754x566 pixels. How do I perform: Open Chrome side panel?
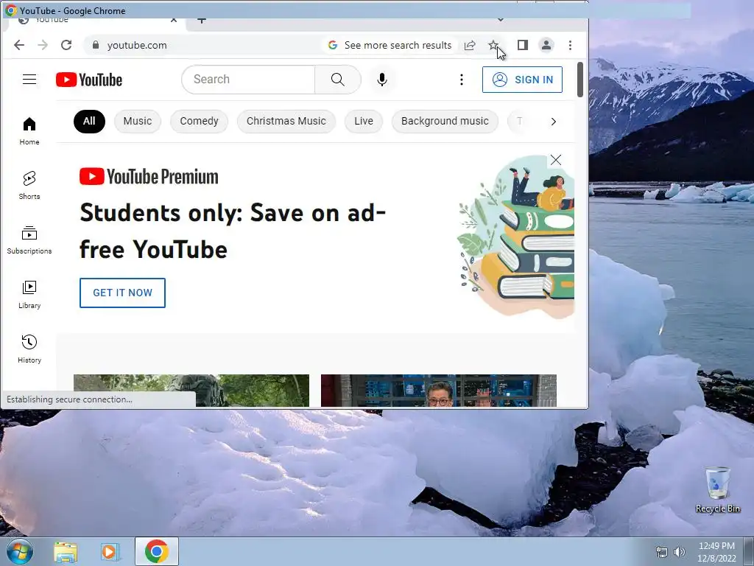(x=523, y=45)
